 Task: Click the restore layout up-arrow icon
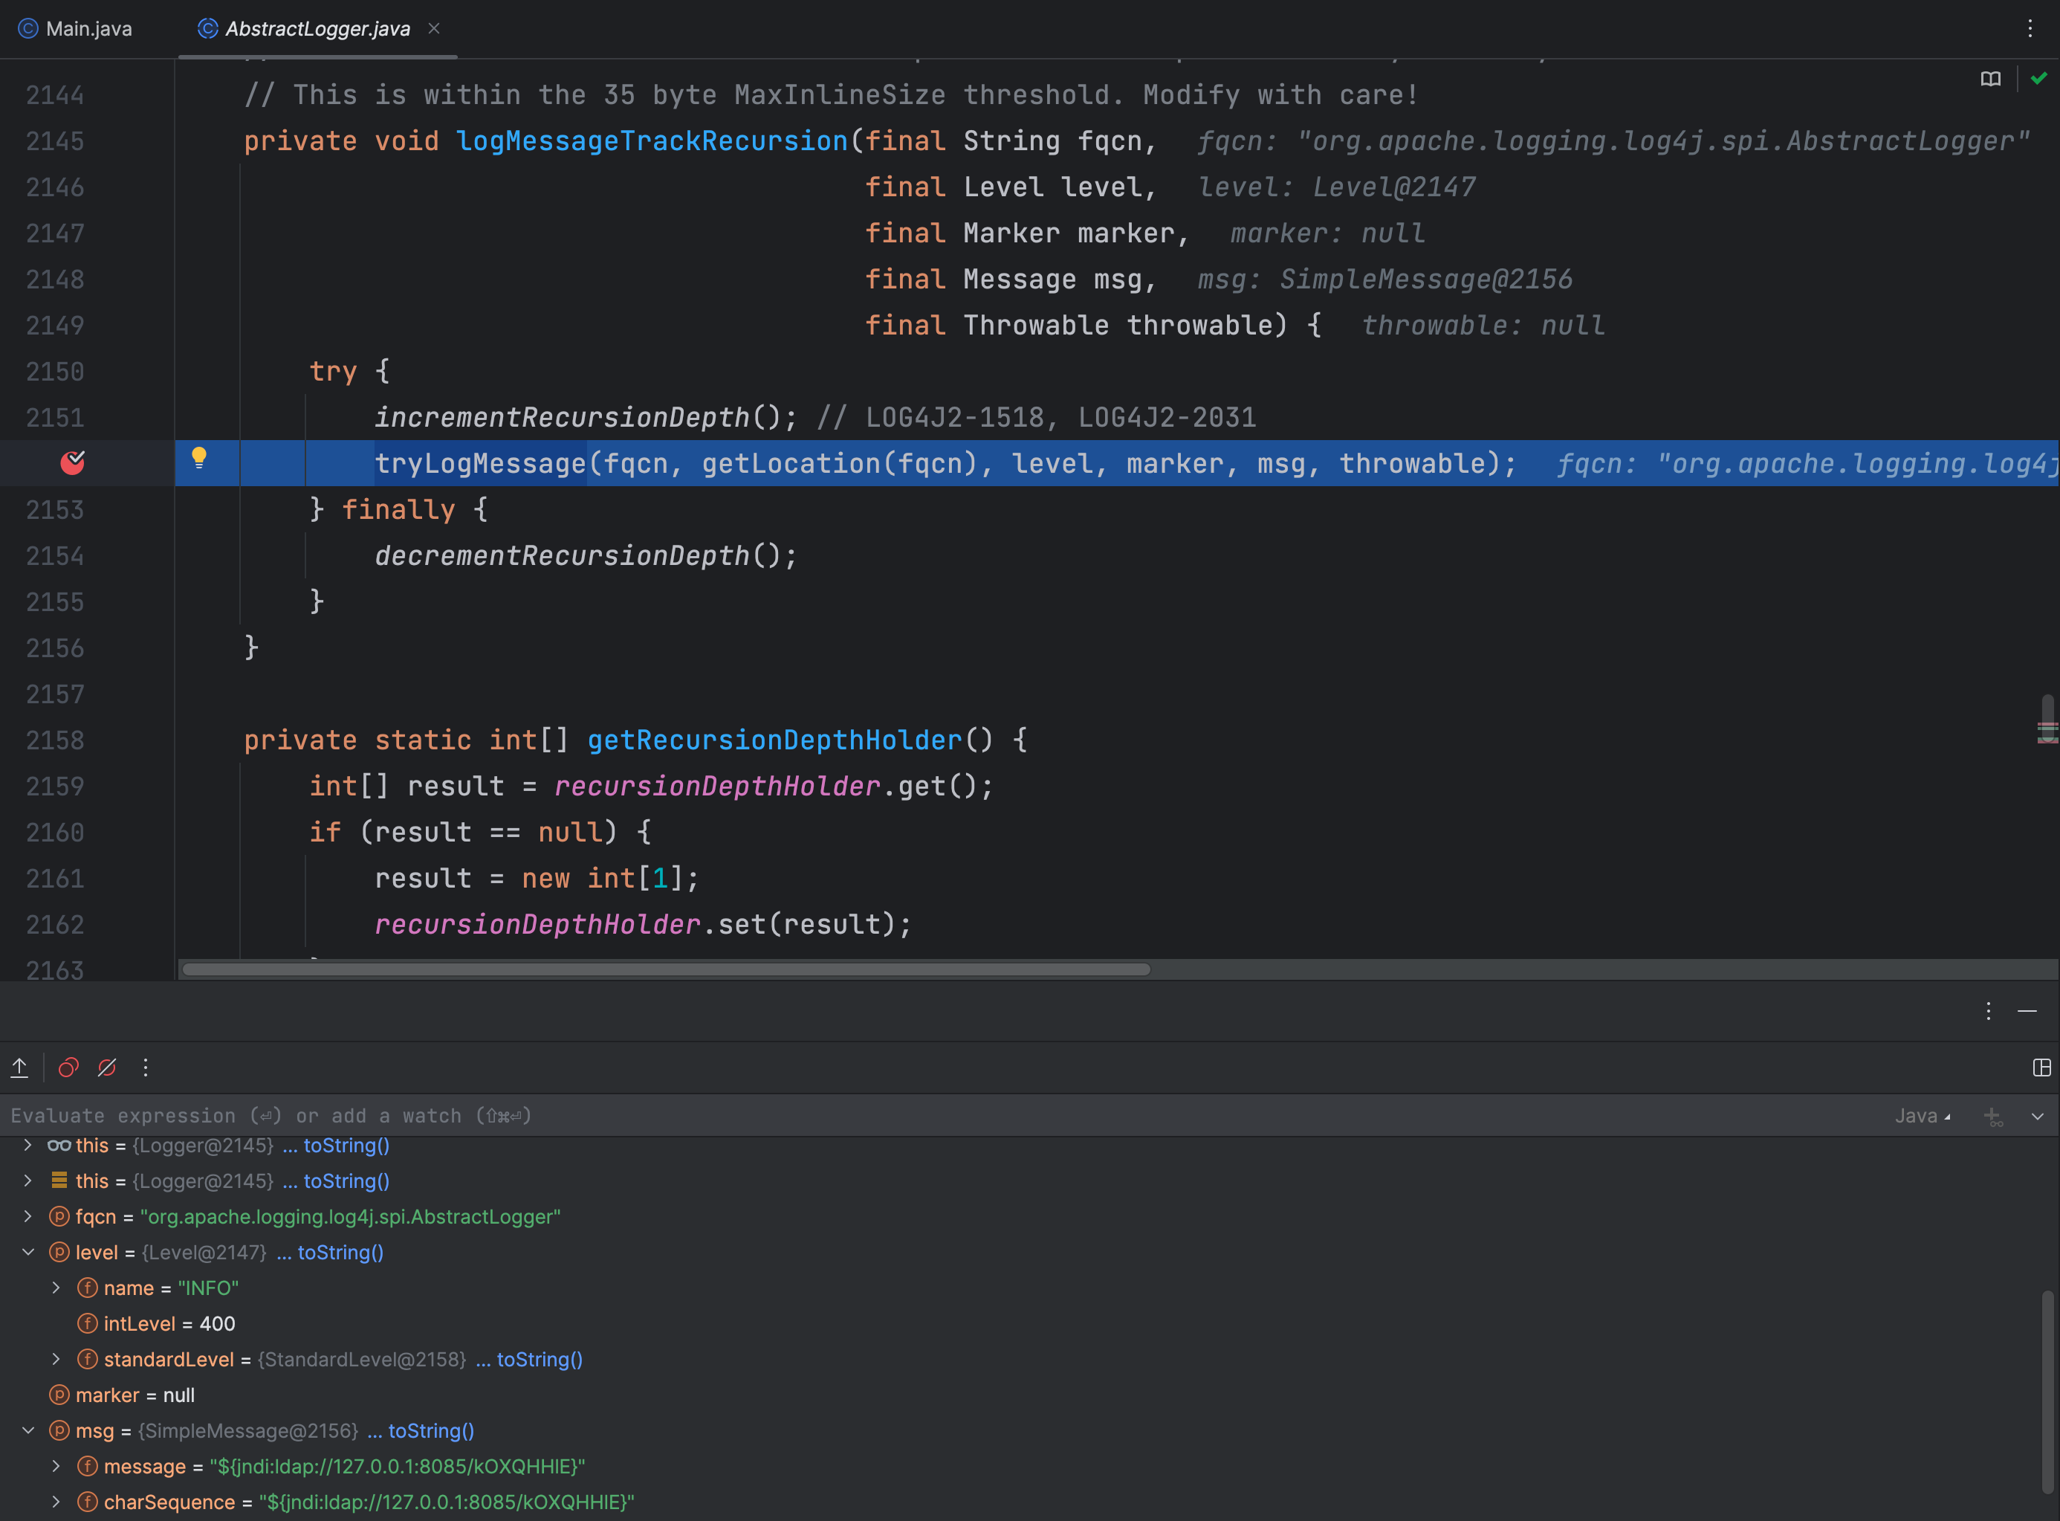[19, 1067]
